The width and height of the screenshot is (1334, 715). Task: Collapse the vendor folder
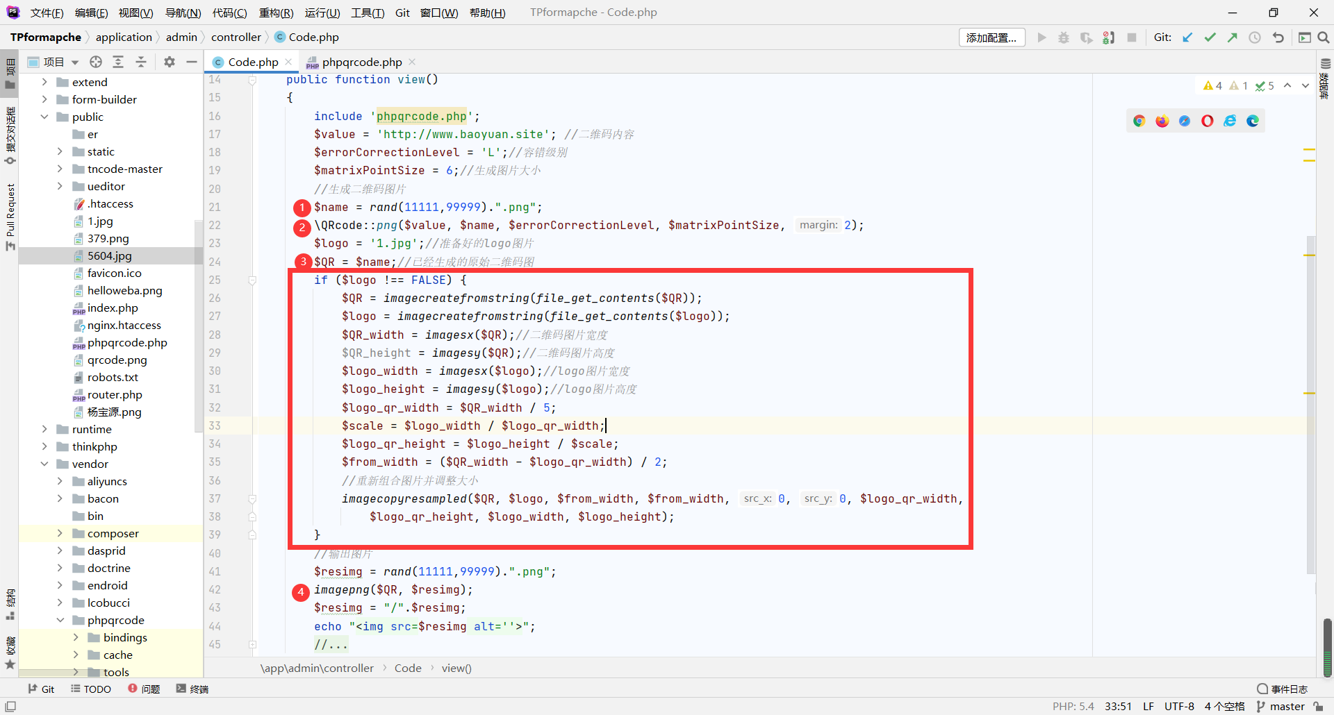[x=44, y=464]
